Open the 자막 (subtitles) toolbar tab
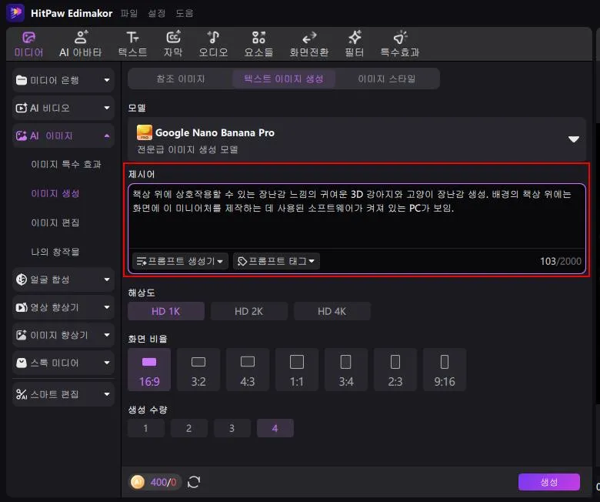The height and width of the screenshot is (502, 600). point(173,45)
